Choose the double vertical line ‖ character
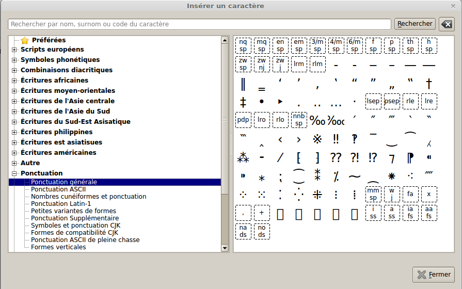Image resolution: width=462 pixels, height=289 pixels. pyautogui.click(x=243, y=84)
